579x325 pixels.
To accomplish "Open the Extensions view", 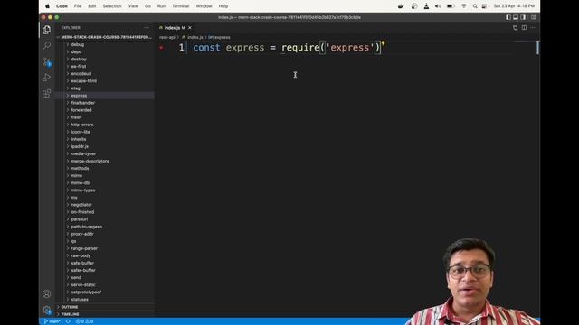I will point(46,94).
